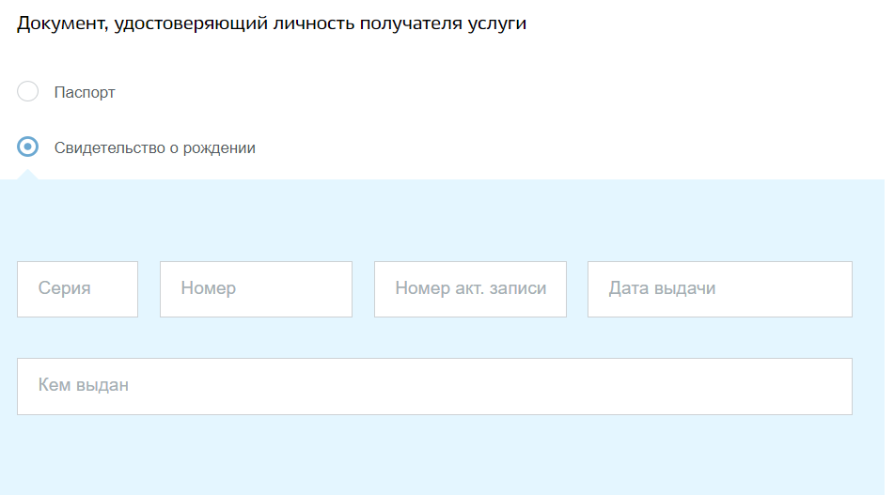The width and height of the screenshot is (894, 495).
Task: Activate the Номер акт. записи field
Action: point(470,289)
